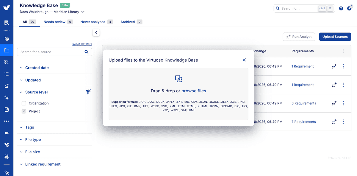Click the magnifier in source search box

[x=86, y=52]
